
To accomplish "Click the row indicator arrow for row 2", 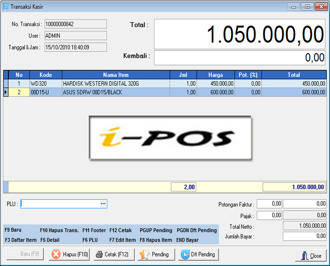I will (6, 92).
